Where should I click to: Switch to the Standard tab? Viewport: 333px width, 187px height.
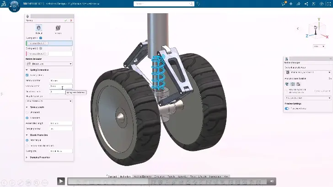pos(113,176)
